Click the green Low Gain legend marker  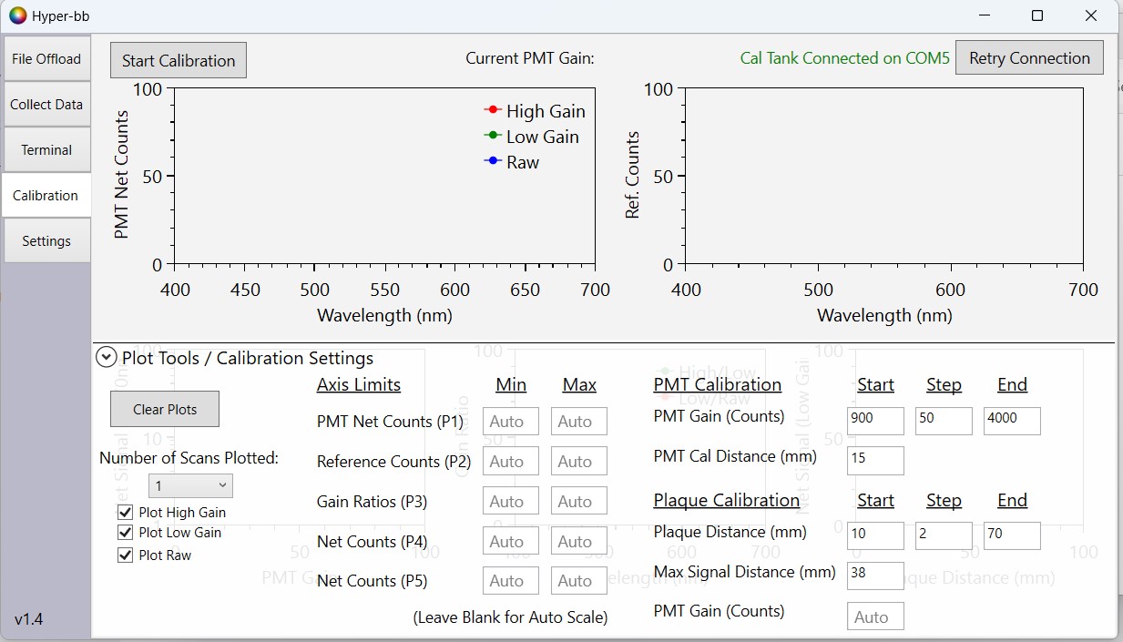coord(493,136)
